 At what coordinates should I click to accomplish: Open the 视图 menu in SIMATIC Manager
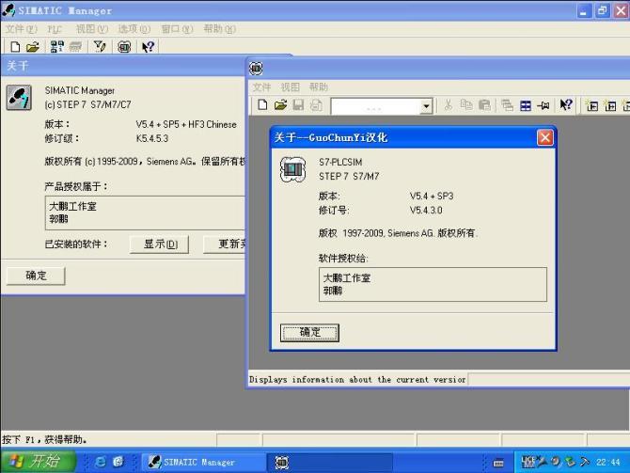coord(92,29)
